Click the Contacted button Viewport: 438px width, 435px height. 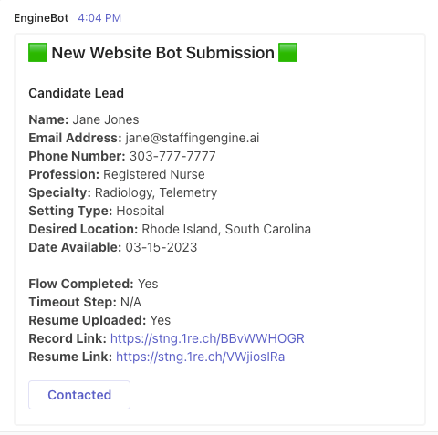click(79, 395)
